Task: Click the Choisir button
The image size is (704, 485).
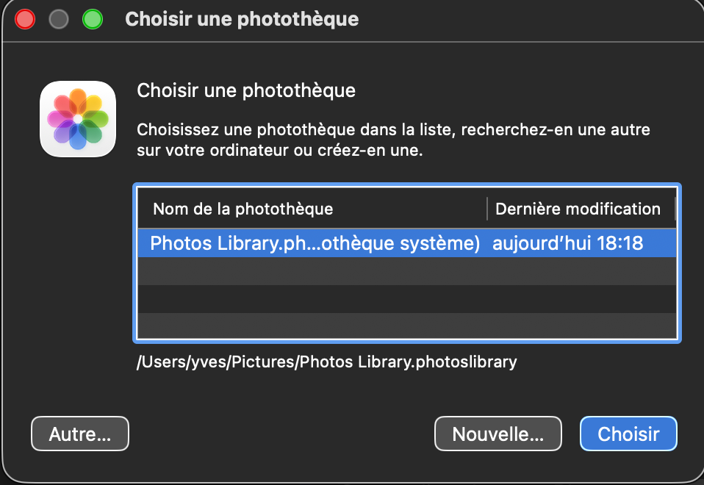Action: pyautogui.click(x=628, y=434)
